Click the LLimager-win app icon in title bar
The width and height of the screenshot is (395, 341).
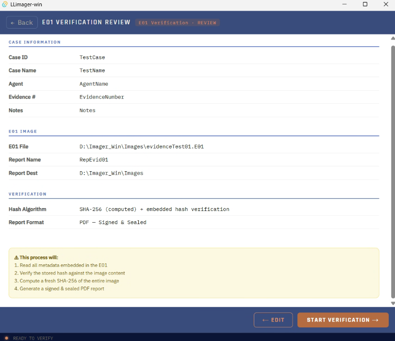(x=4, y=4)
